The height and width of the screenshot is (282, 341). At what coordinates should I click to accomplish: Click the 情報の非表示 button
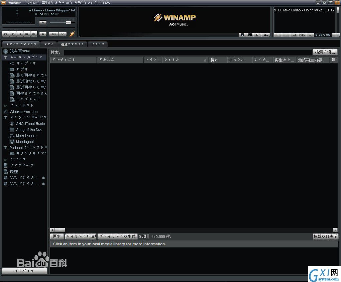tap(325, 236)
